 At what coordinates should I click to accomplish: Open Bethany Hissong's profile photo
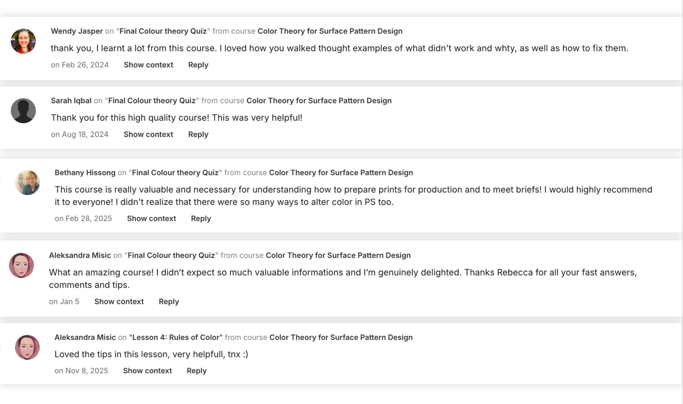point(27,183)
